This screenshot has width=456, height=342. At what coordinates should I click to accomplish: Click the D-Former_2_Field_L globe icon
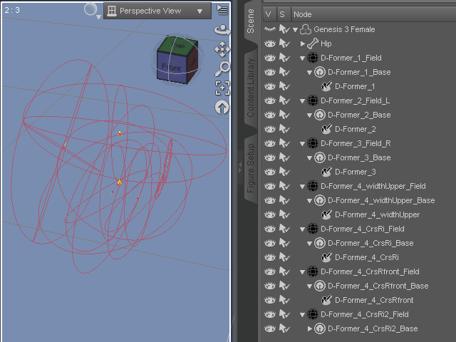pos(313,100)
